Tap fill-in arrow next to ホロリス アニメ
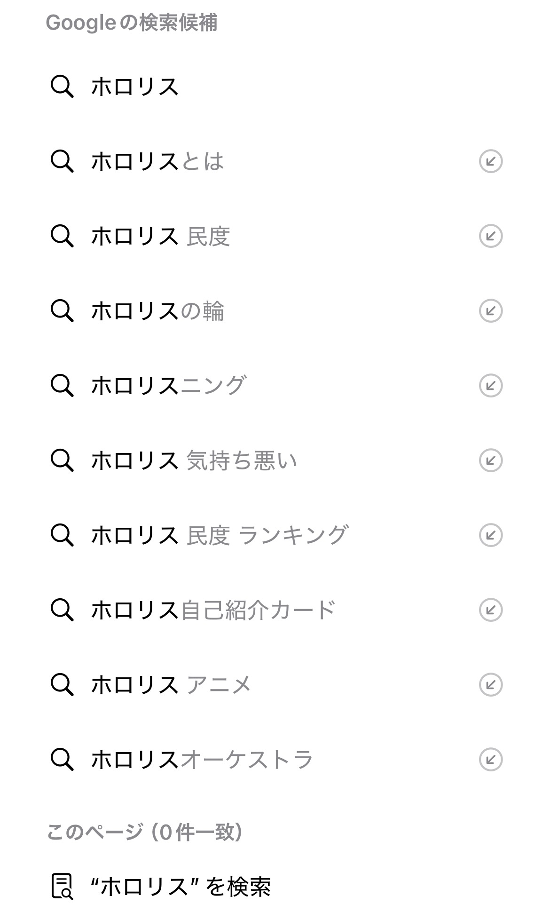Viewport: 550px width, 920px height. pos(490,685)
